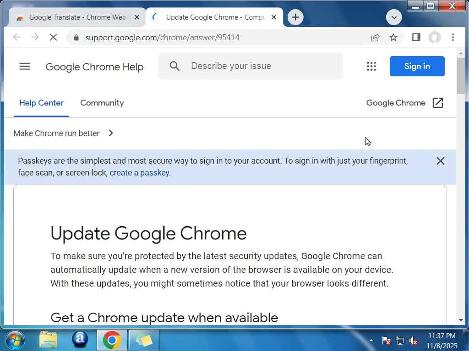Viewport: 469px width, 351px height.
Task: Open the Sticky Notes taskbar icon
Action: pyautogui.click(x=144, y=340)
